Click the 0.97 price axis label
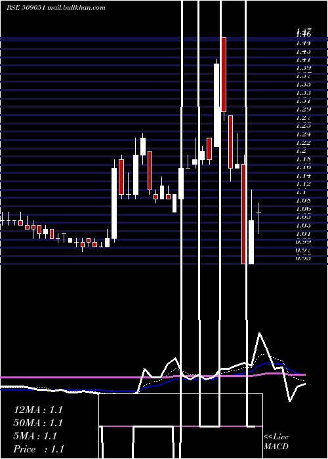328x459 pixels. pos(304,250)
